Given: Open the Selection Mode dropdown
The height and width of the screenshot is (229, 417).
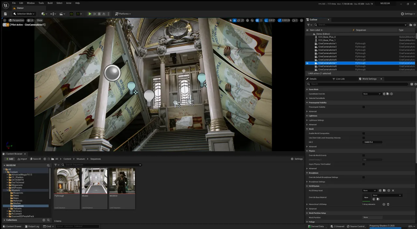Looking at the screenshot, I should (x=24, y=14).
